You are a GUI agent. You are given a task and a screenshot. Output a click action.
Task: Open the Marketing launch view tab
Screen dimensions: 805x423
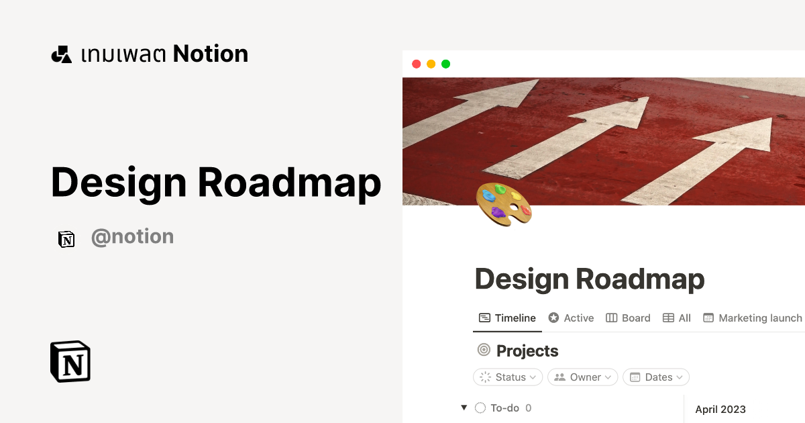click(x=753, y=318)
